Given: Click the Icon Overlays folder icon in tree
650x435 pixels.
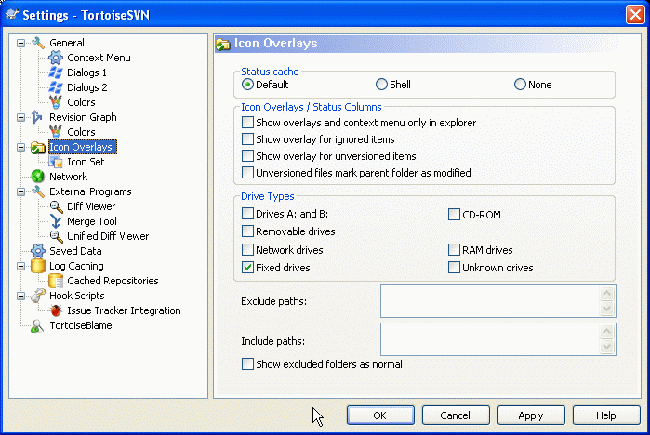Looking at the screenshot, I should pos(38,147).
